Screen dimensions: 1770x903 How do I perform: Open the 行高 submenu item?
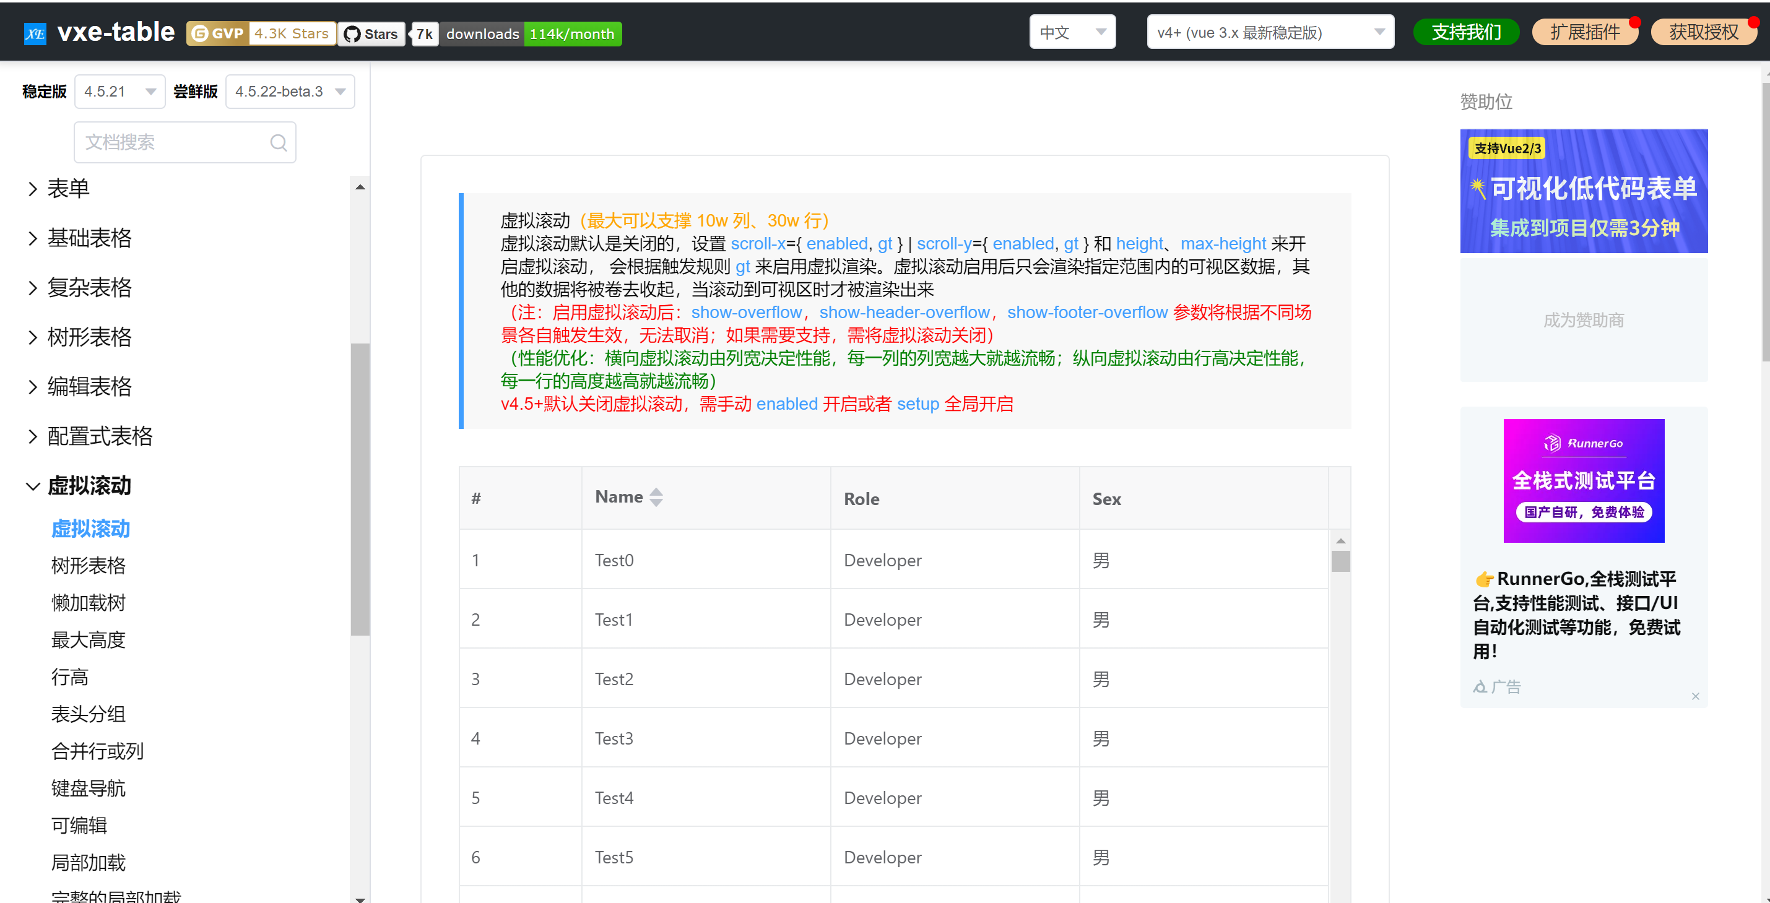[69, 676]
